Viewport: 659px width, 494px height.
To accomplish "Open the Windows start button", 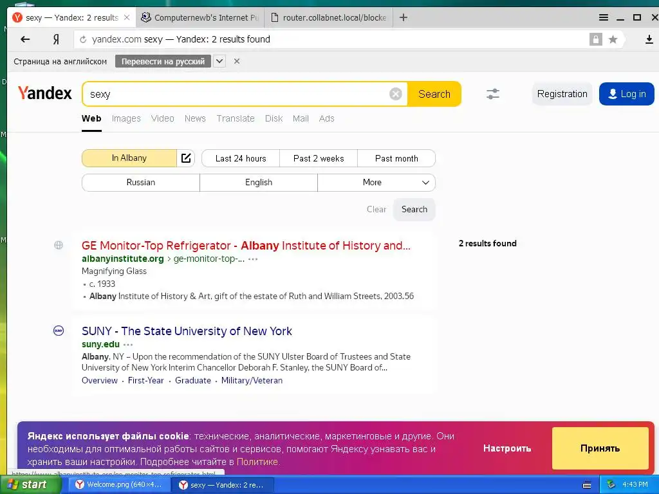I will click(30, 485).
